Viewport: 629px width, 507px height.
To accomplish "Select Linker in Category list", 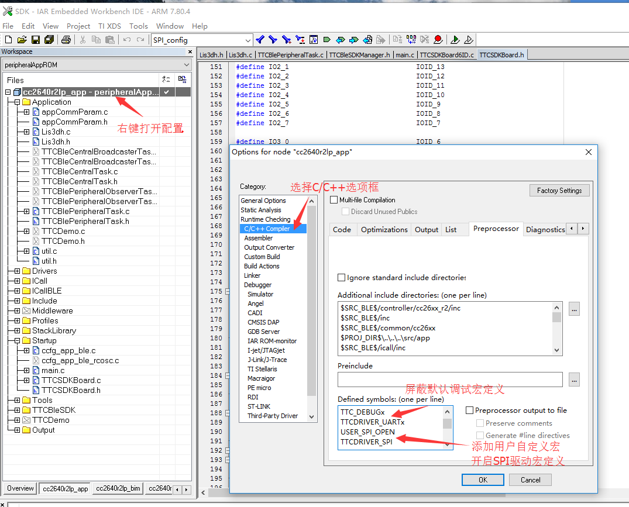I will [252, 275].
